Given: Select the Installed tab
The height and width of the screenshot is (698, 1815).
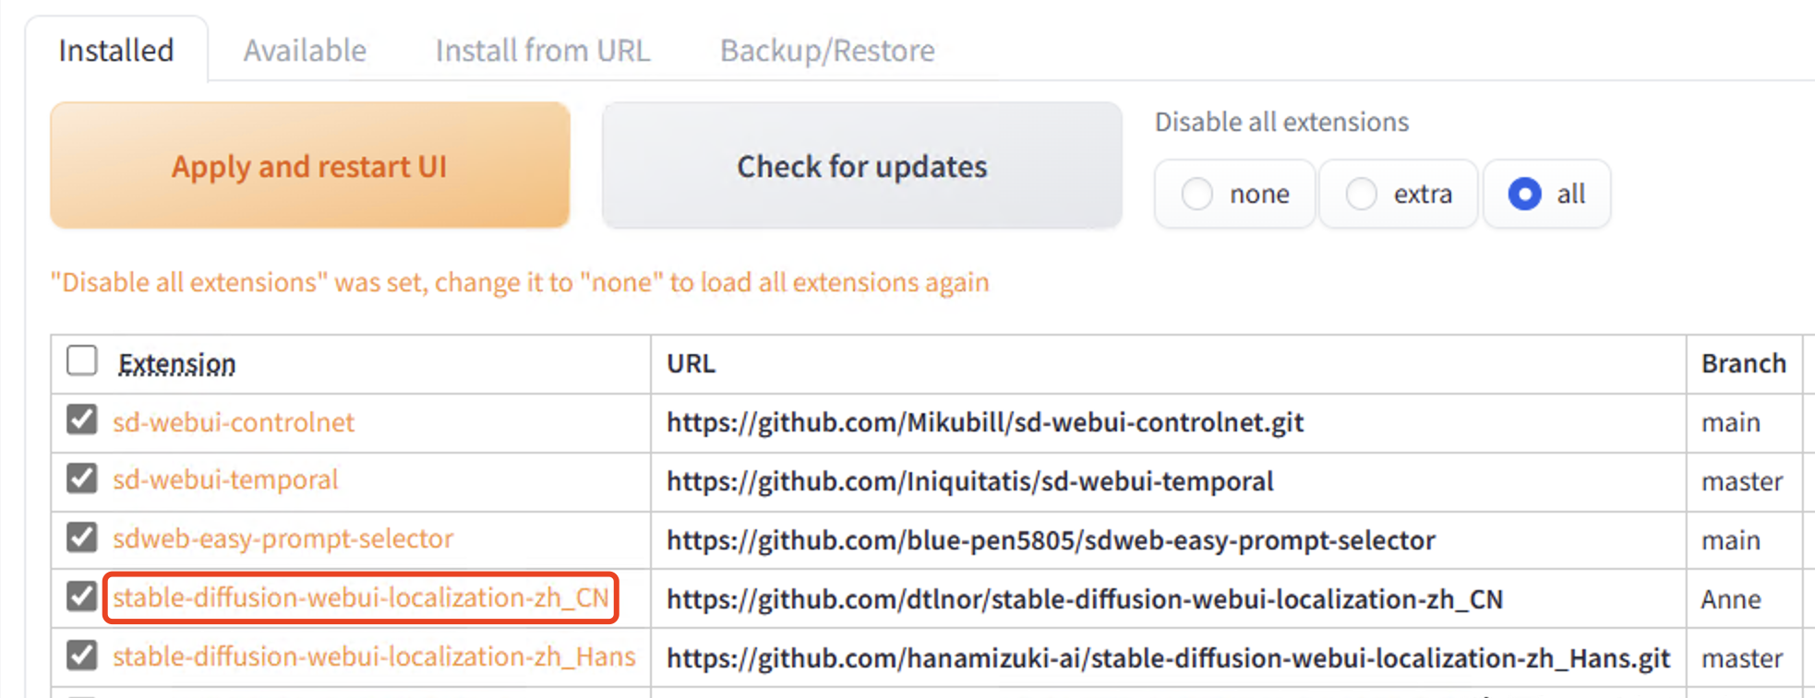Looking at the screenshot, I should 116,50.
